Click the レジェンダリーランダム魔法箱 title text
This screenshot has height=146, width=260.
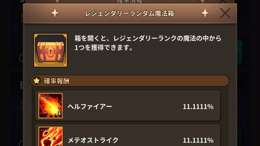(129, 13)
